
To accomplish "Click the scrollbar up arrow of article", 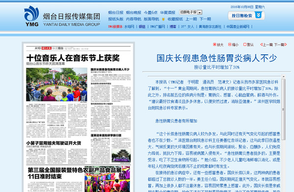I will tap(283, 77).
